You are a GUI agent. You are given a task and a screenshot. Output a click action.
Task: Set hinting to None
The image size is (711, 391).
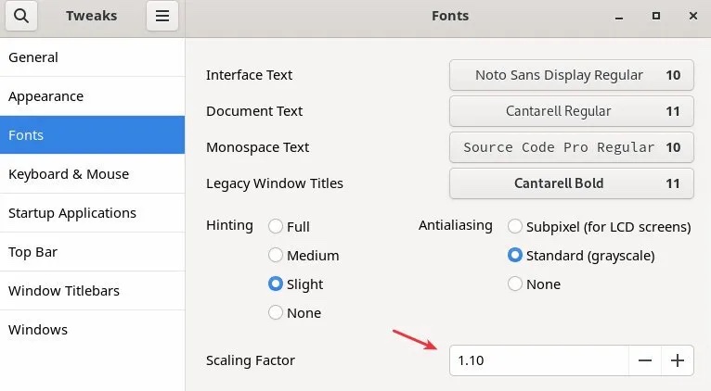(x=276, y=313)
